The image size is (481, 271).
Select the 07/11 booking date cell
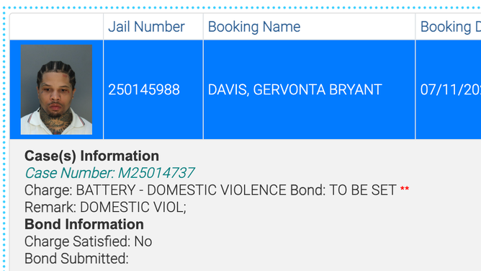[x=449, y=89]
